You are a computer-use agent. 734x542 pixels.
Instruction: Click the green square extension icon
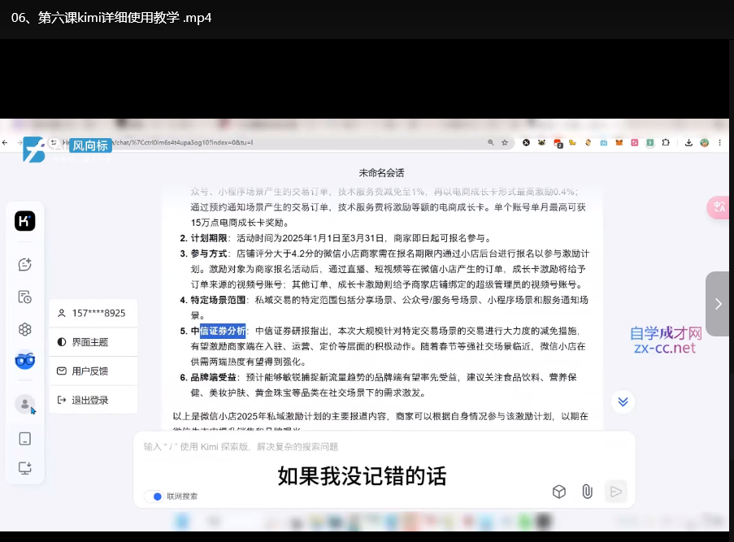click(x=650, y=142)
